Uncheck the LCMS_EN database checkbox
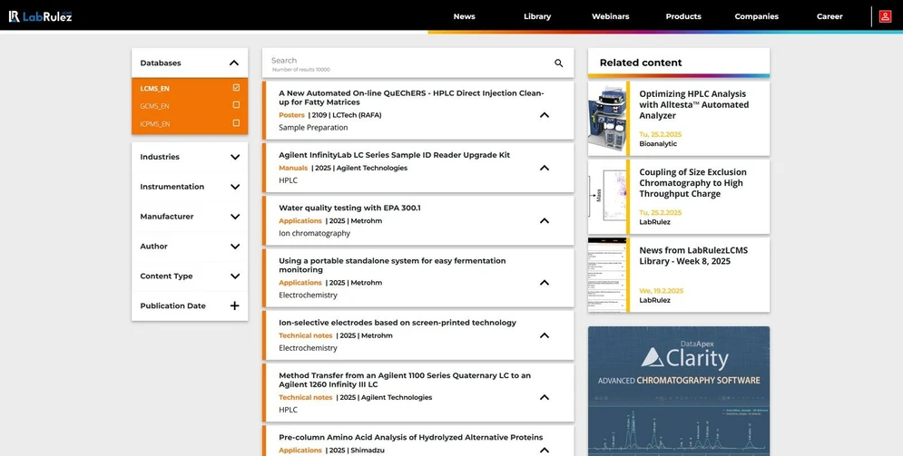The height and width of the screenshot is (456, 903). coord(236,88)
